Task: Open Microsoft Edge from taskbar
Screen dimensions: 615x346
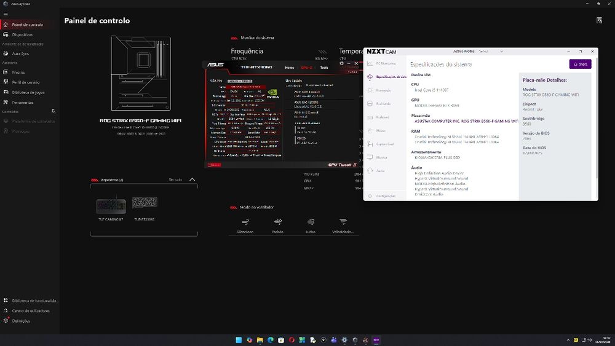Action: tap(270, 340)
